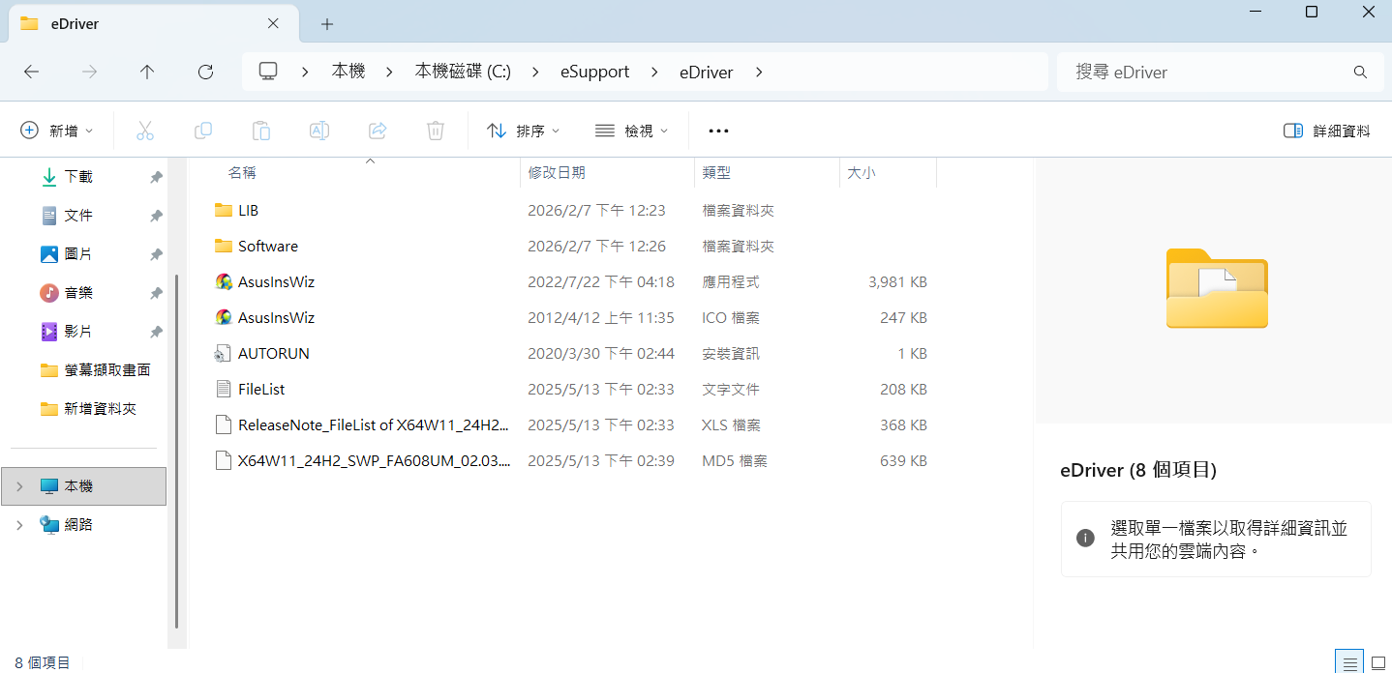Open a new tab with plus button
The height and width of the screenshot is (673, 1392).
(x=327, y=23)
